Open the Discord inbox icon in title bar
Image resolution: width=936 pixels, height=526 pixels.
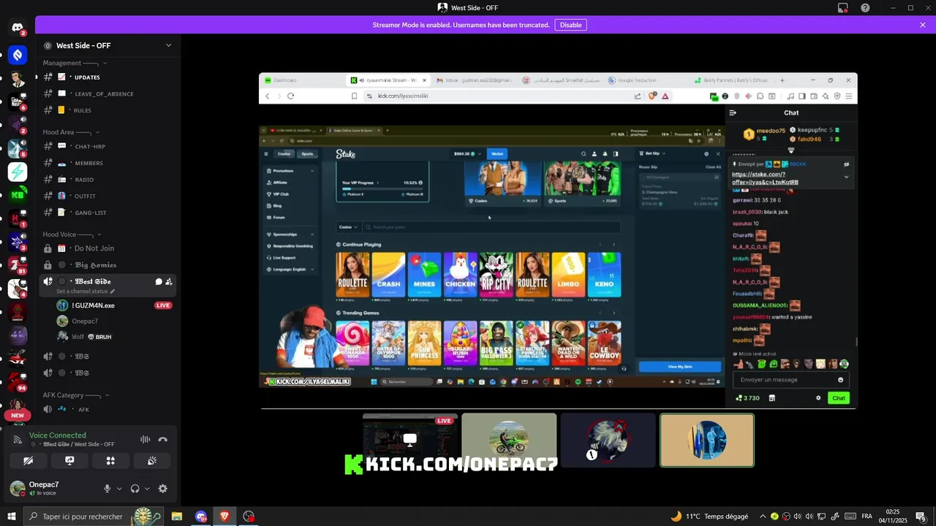[x=843, y=7]
